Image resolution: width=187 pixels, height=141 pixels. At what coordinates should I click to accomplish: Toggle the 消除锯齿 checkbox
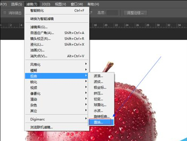pyautogui.click(x=5, y=13)
